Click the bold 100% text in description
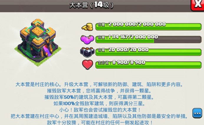 pyautogui.click(x=69, y=103)
